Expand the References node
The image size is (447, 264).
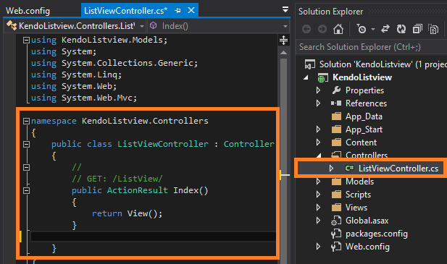(319, 103)
